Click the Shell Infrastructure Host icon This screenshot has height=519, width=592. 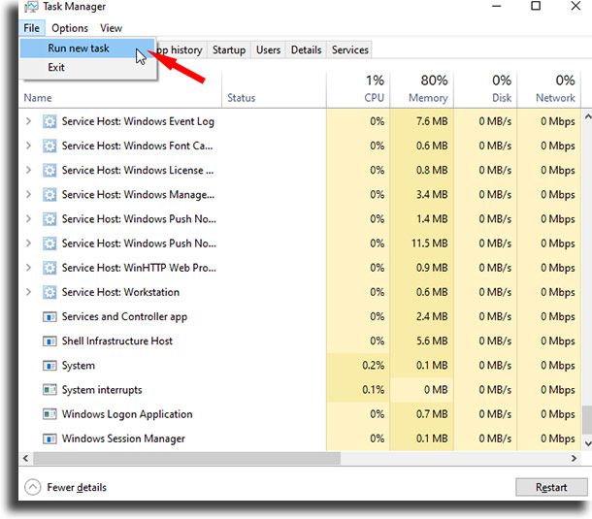point(49,341)
